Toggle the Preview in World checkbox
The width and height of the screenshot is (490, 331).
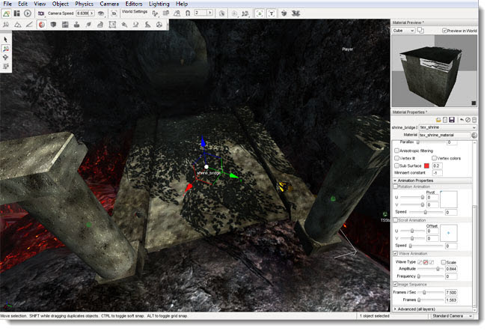444,31
